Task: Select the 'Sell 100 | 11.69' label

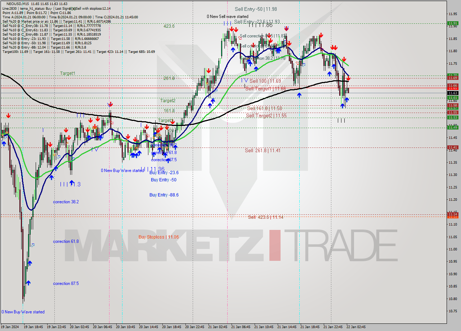Action: [265, 81]
